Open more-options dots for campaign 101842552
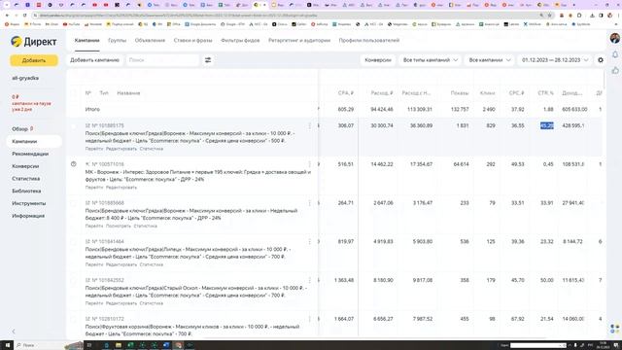 pos(310,280)
